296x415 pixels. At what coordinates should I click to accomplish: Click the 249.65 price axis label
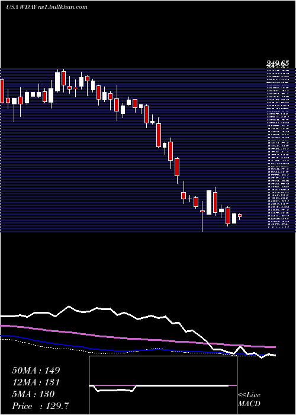click(278, 63)
